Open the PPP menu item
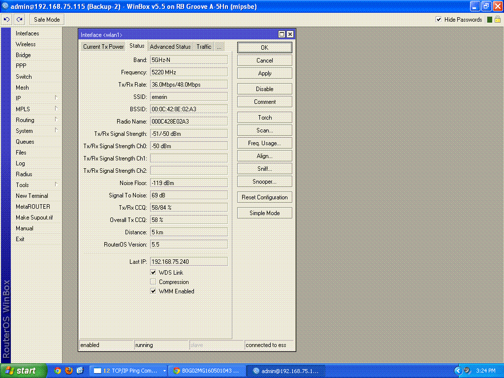The image size is (504, 378). [21, 66]
